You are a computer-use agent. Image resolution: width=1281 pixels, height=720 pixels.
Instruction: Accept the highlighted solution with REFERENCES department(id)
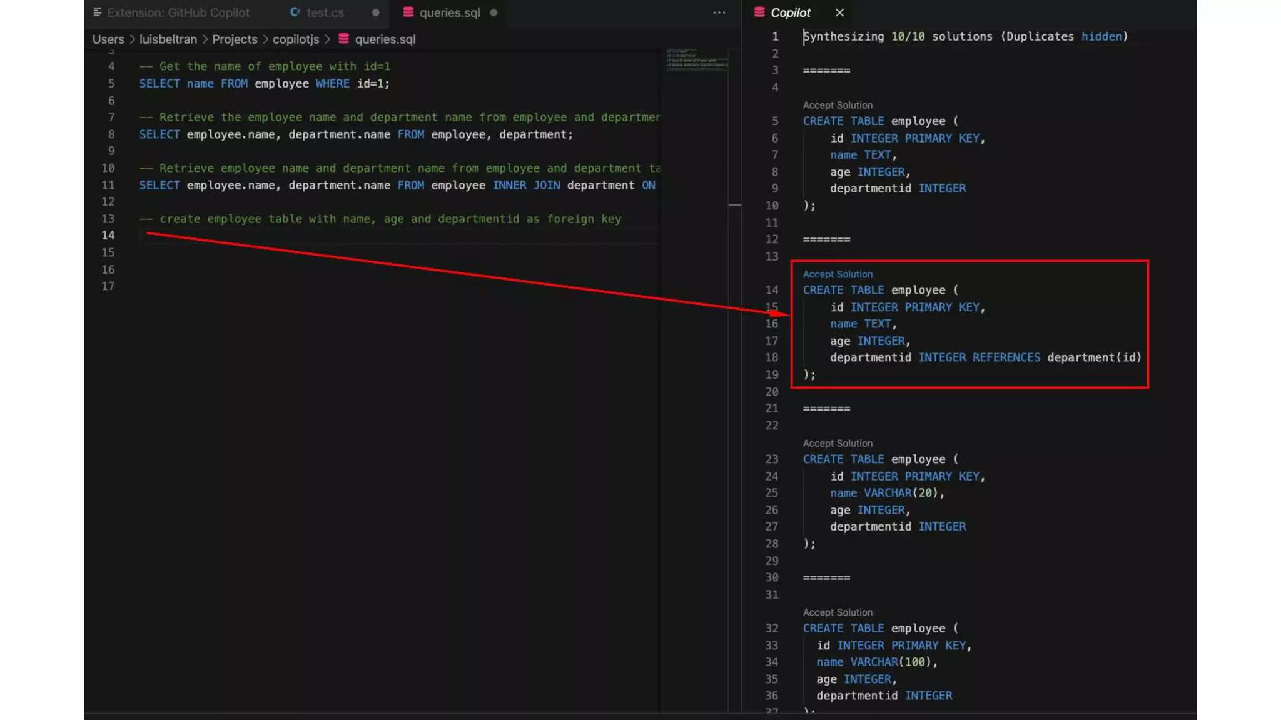[837, 274]
